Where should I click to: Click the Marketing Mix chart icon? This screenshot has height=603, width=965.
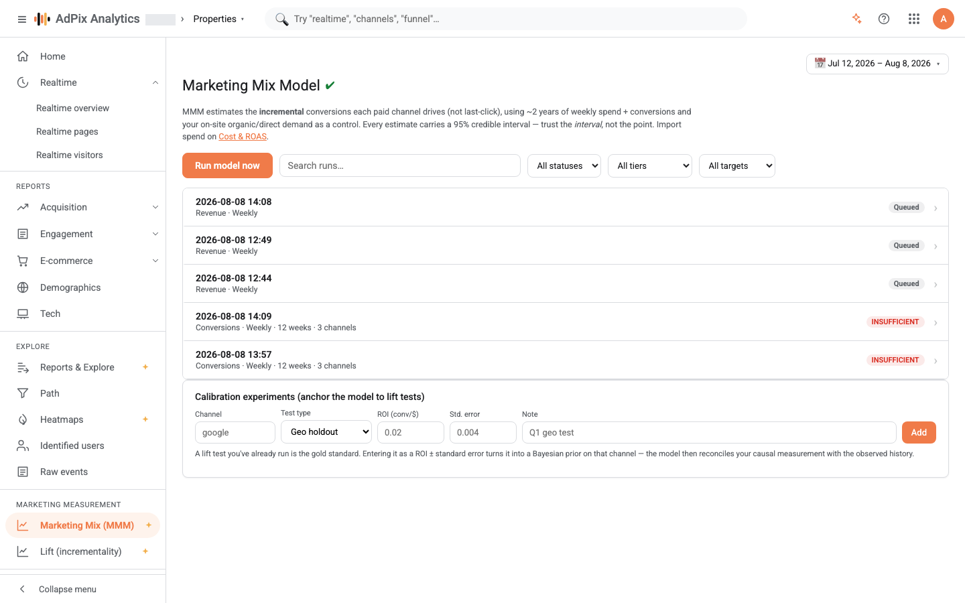coord(23,525)
